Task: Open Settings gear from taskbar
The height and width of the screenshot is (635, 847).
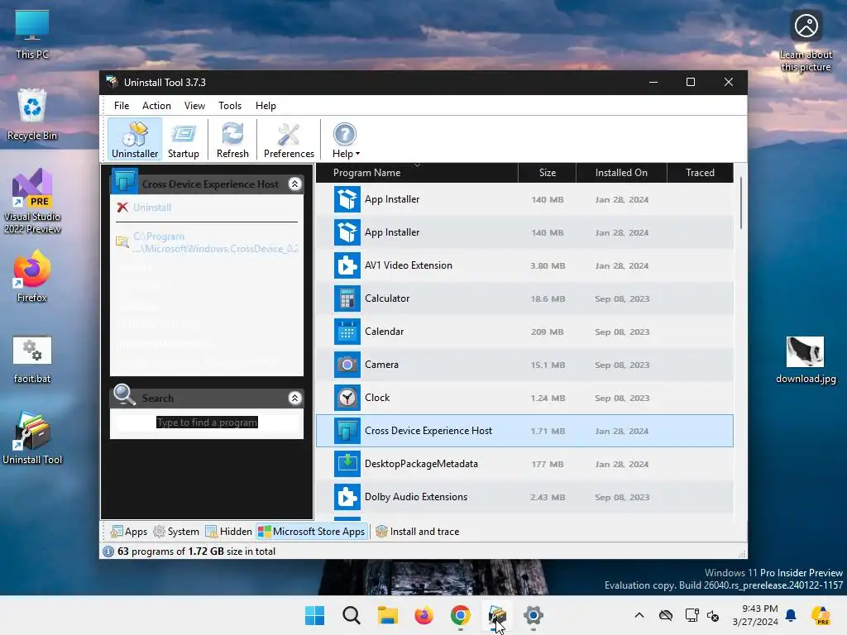Action: pyautogui.click(x=533, y=615)
